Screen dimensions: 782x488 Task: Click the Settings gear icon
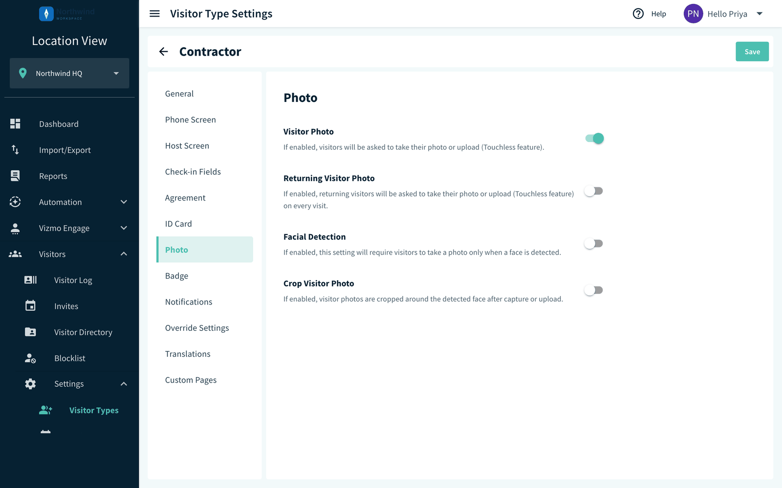point(30,384)
